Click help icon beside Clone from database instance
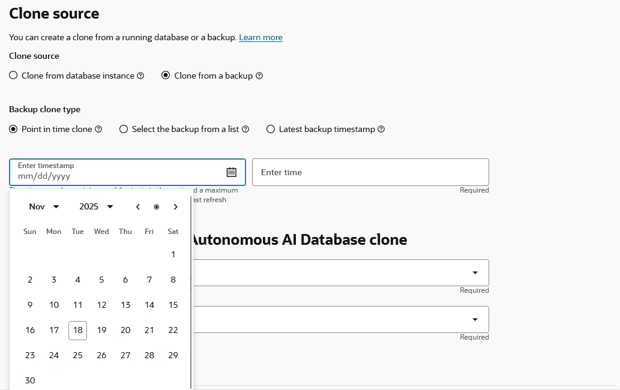 coord(140,76)
